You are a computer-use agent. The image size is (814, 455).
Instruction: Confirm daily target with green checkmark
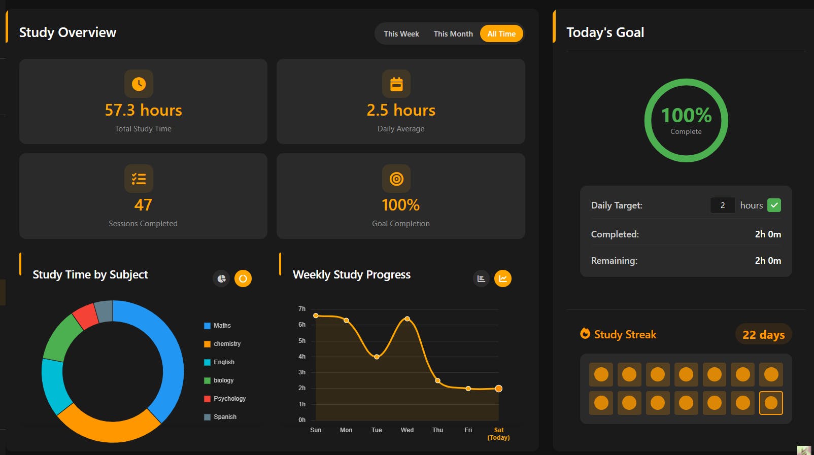point(774,205)
